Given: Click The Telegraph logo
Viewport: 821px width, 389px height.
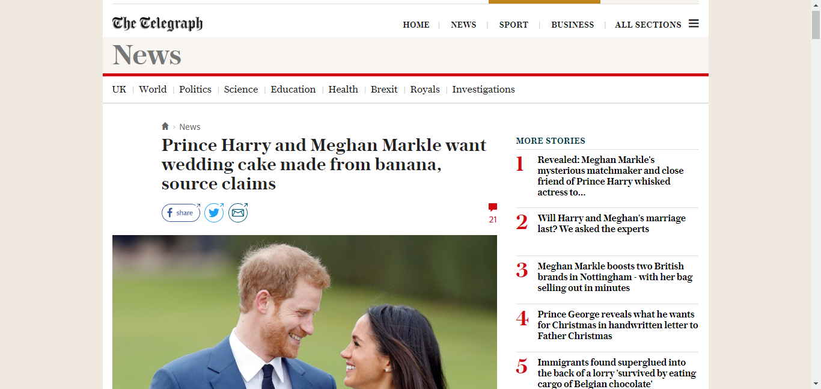Looking at the screenshot, I should tap(157, 23).
